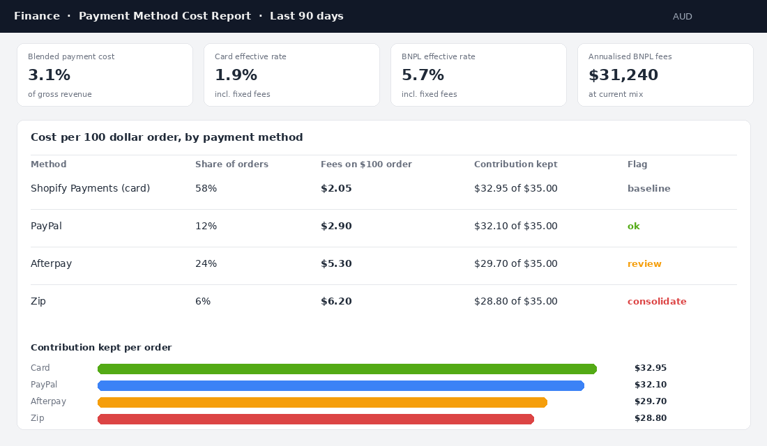Click the $32.10 of $35.00 cell
Screen dimensions: 767x446
click(x=515, y=226)
